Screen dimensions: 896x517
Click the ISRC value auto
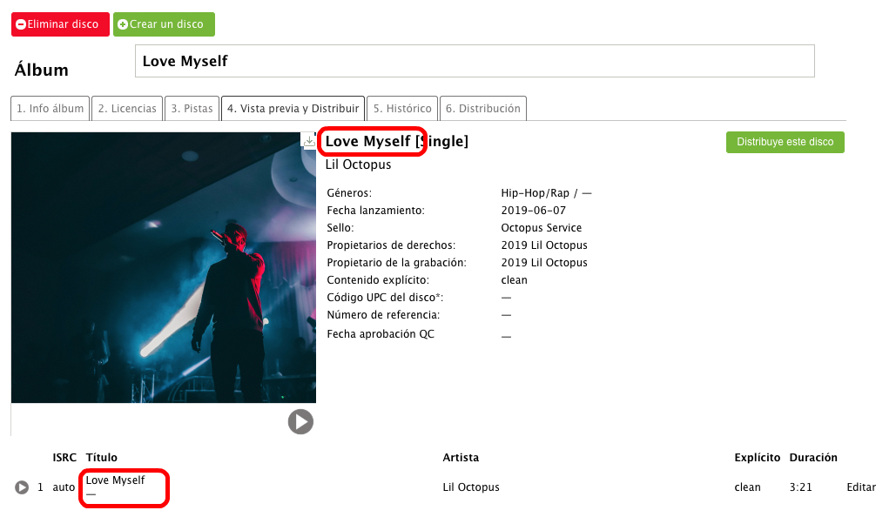click(64, 487)
